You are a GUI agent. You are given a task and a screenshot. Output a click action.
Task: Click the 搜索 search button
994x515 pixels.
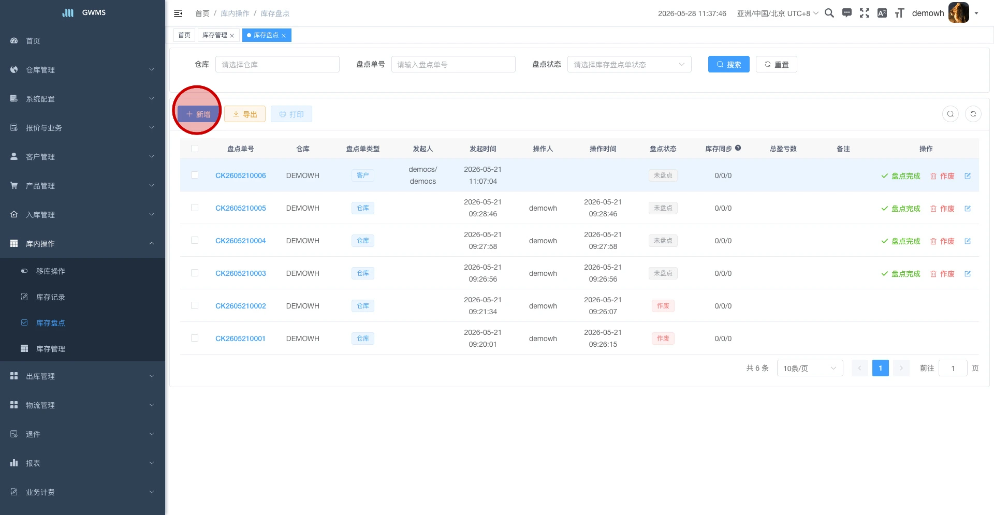(728, 64)
